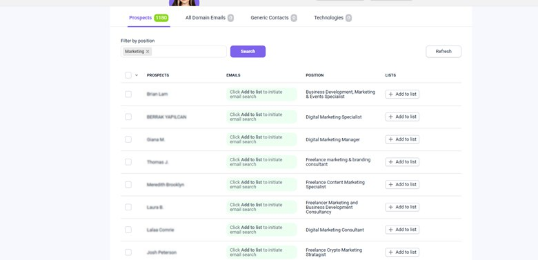Screen dimensions: 538x260
Task: Click the Laura B. prospect name
Action: 155,207
